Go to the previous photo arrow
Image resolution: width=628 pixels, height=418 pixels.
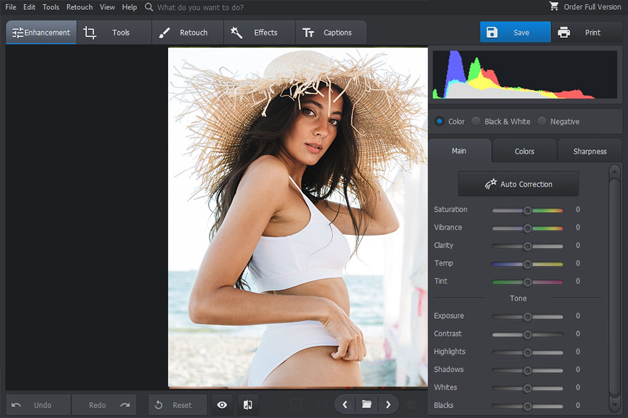[345, 404]
